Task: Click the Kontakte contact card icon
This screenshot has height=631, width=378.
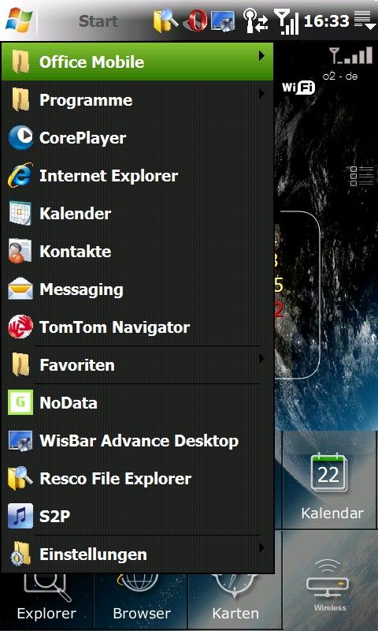Action: [20, 251]
